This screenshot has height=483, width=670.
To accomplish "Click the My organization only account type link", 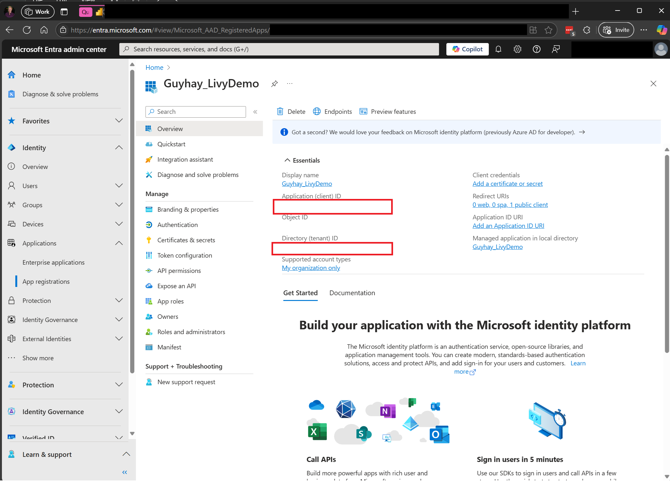I will (x=310, y=268).
